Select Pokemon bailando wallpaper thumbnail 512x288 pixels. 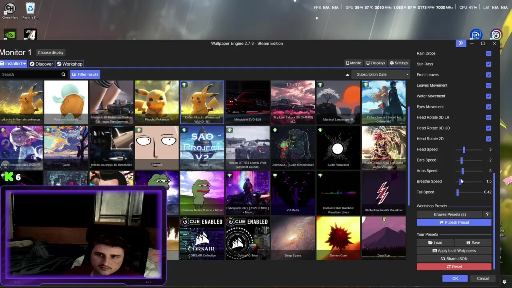66,102
